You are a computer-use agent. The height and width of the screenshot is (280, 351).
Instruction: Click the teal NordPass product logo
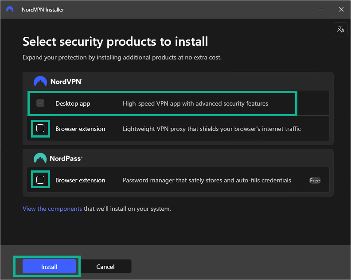point(40,158)
